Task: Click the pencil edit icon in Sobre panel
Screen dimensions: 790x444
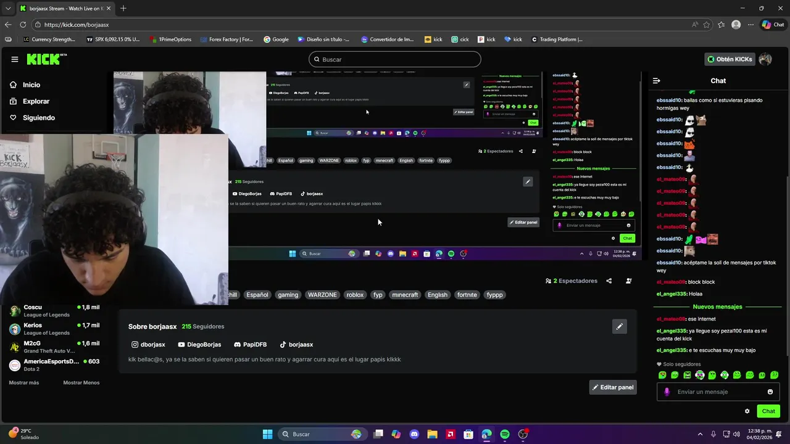Action: click(619, 326)
